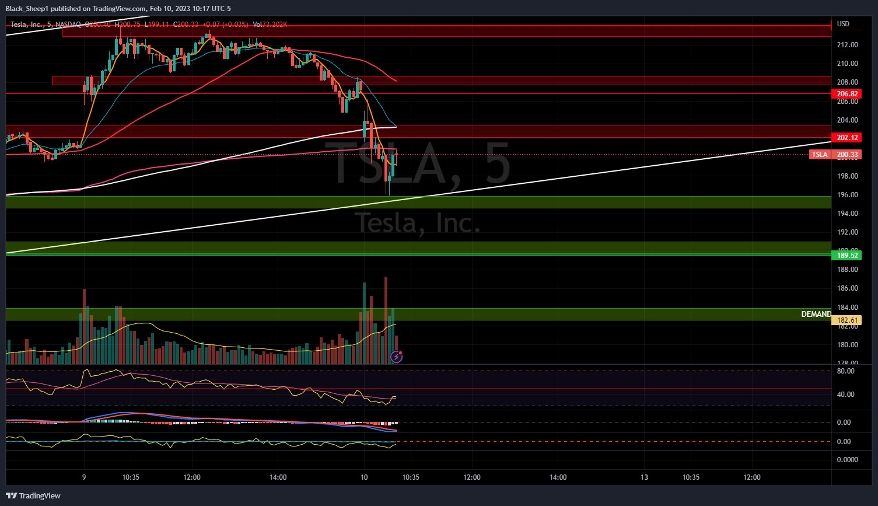The height and width of the screenshot is (506, 878).
Task: Click the 40.00 RSI scale value
Action: click(845, 395)
